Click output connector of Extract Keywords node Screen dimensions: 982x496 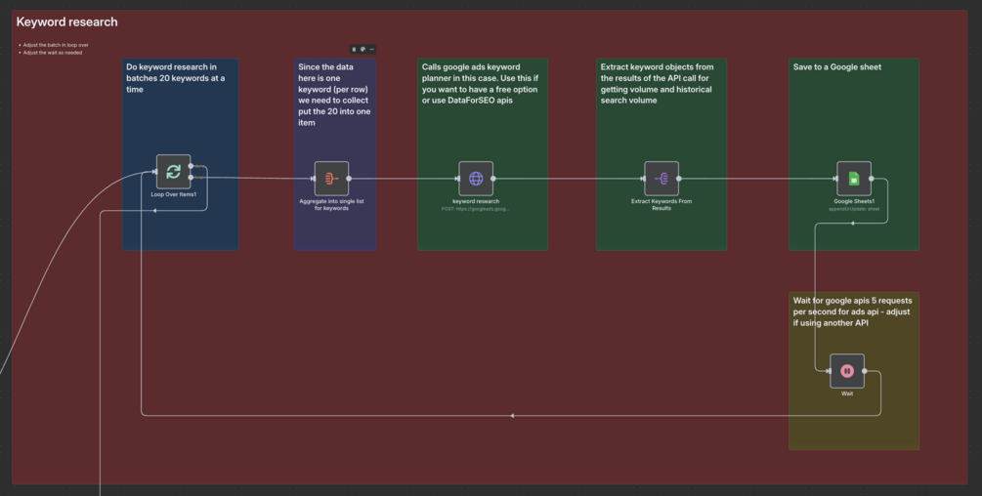click(x=679, y=179)
